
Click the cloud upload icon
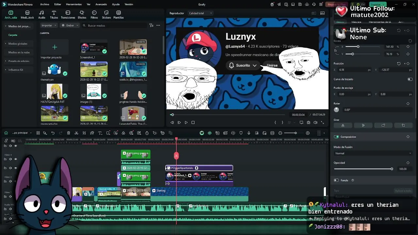click(x=307, y=5)
